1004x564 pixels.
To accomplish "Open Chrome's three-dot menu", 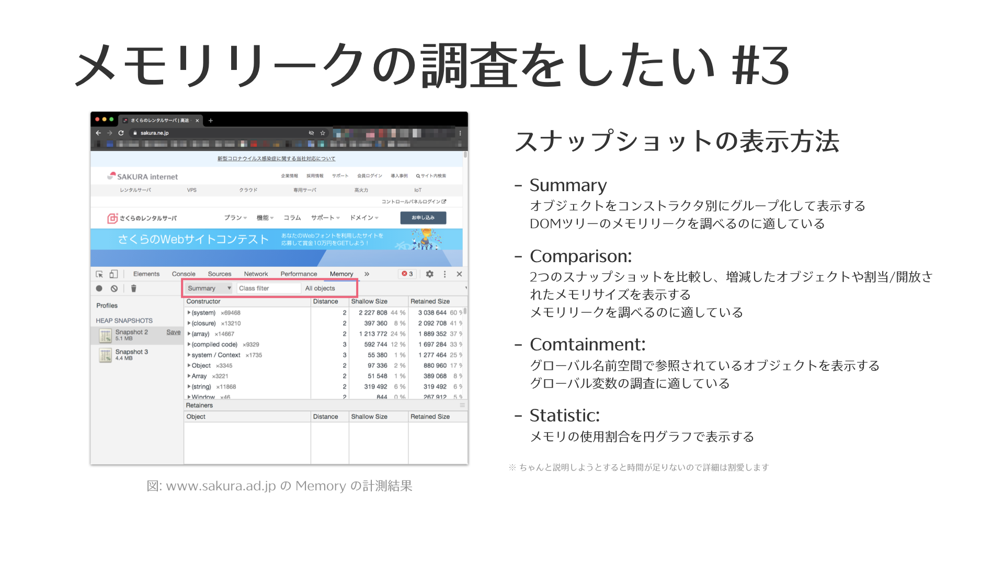I will pos(460,133).
